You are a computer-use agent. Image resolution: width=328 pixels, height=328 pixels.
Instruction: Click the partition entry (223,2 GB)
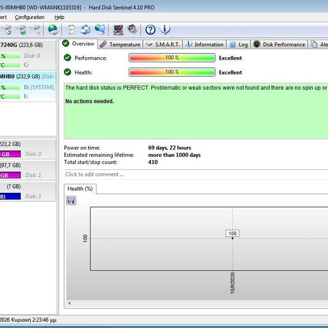coord(28,149)
